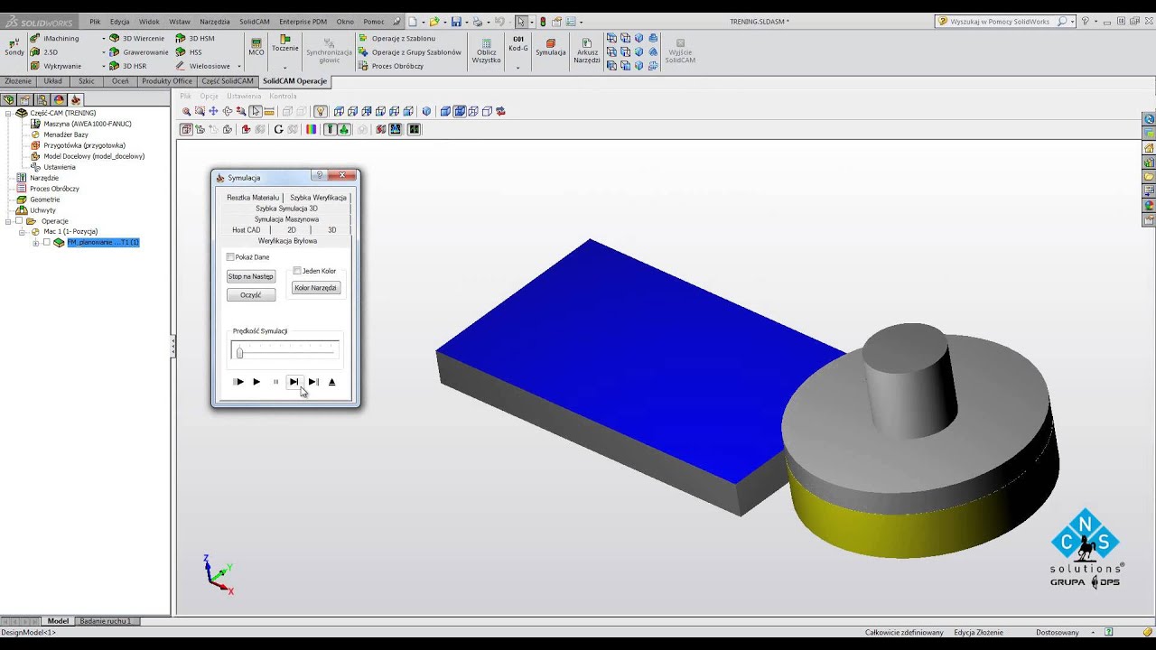
Task: Open the MCO machine control operation
Action: (x=256, y=47)
